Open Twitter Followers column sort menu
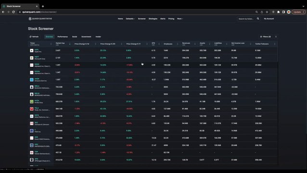Viewport: 307px width, 173px height. point(274,44)
